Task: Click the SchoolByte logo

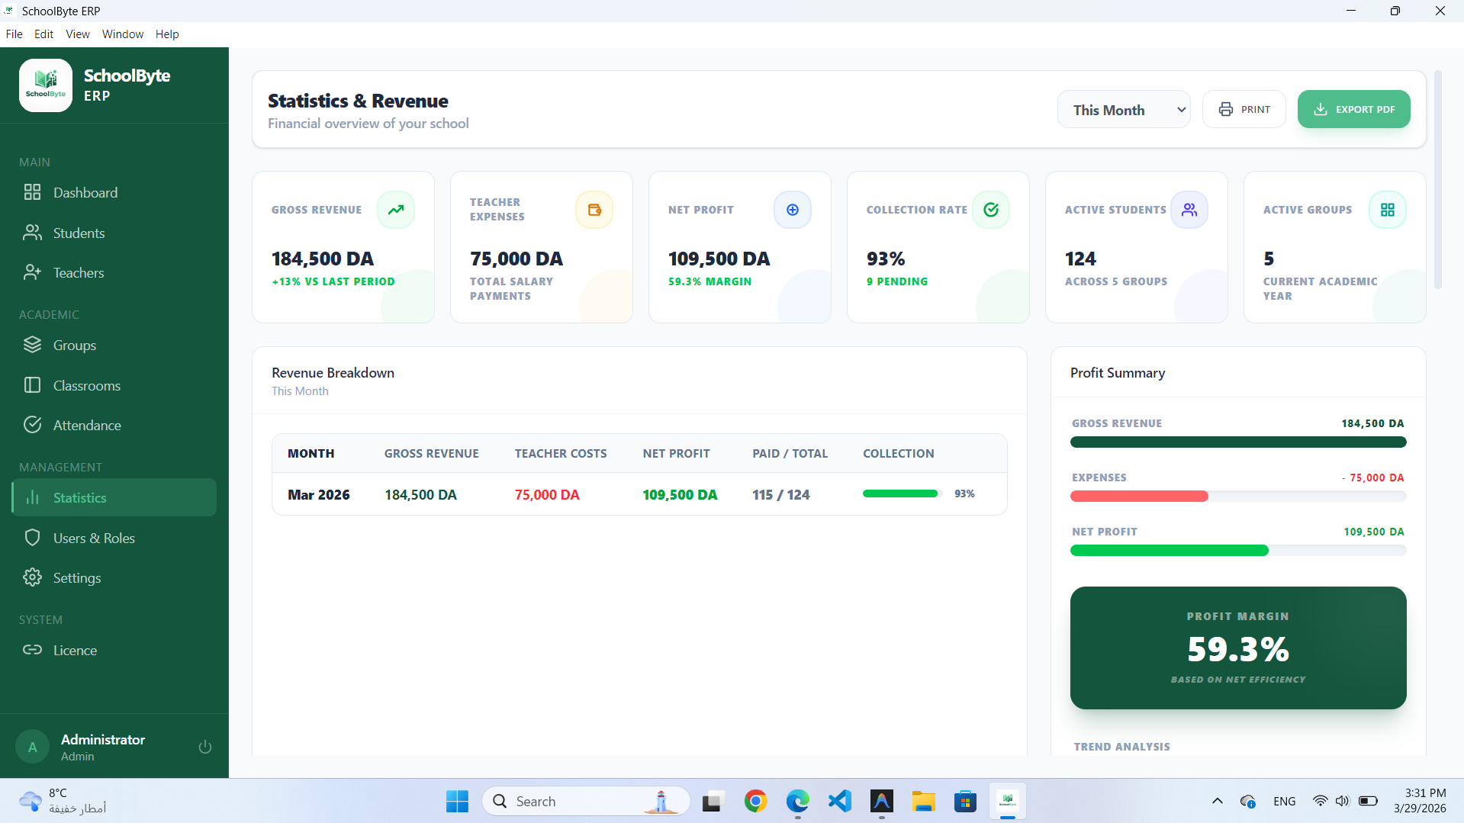Action: (46, 85)
